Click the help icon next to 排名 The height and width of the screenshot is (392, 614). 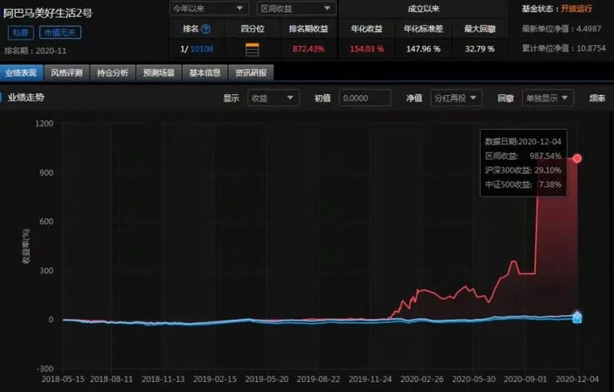(206, 29)
